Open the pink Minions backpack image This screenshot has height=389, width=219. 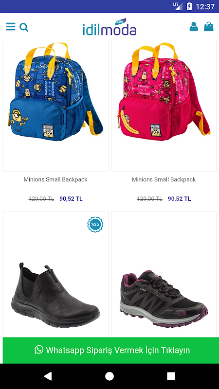tap(164, 92)
